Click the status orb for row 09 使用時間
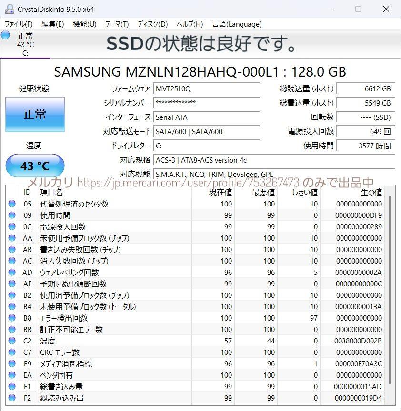 [x=12, y=215]
